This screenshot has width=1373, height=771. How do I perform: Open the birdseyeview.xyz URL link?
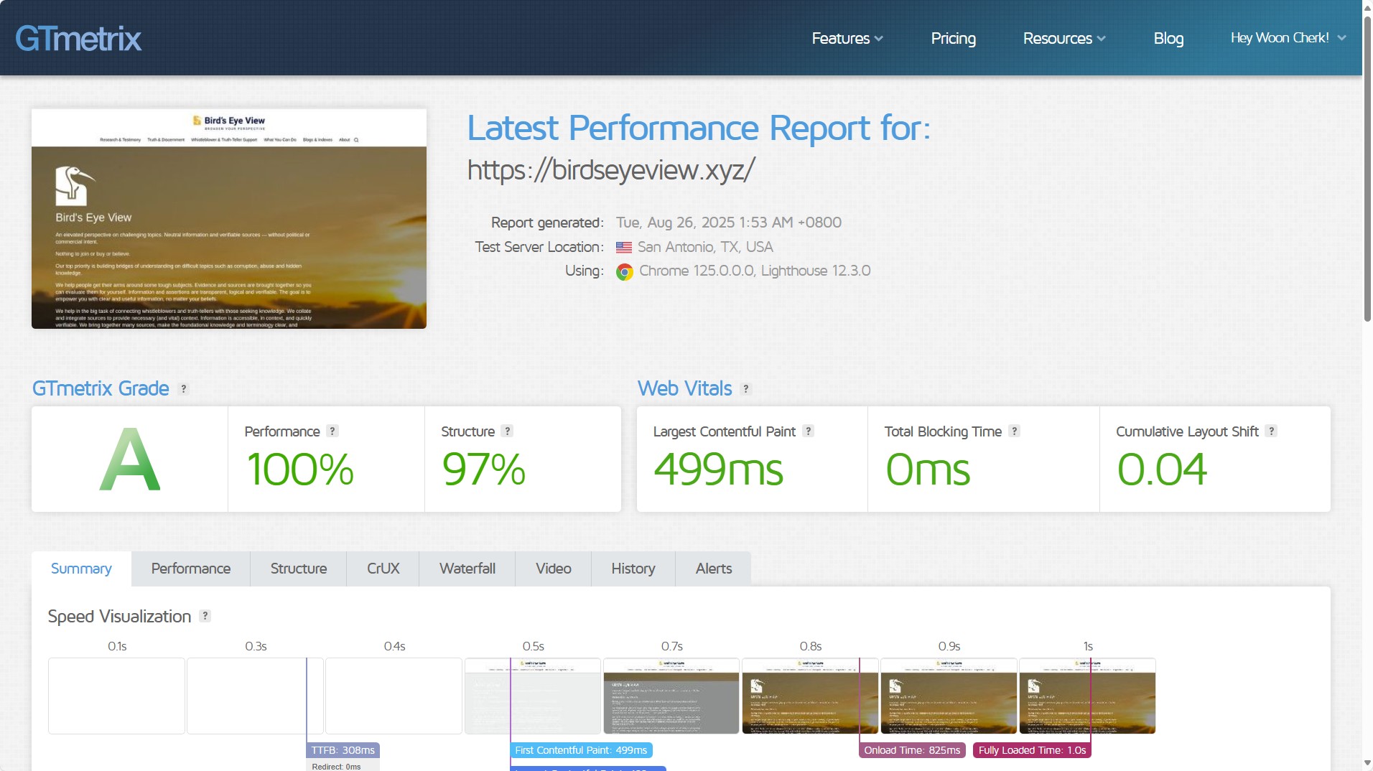coord(611,170)
